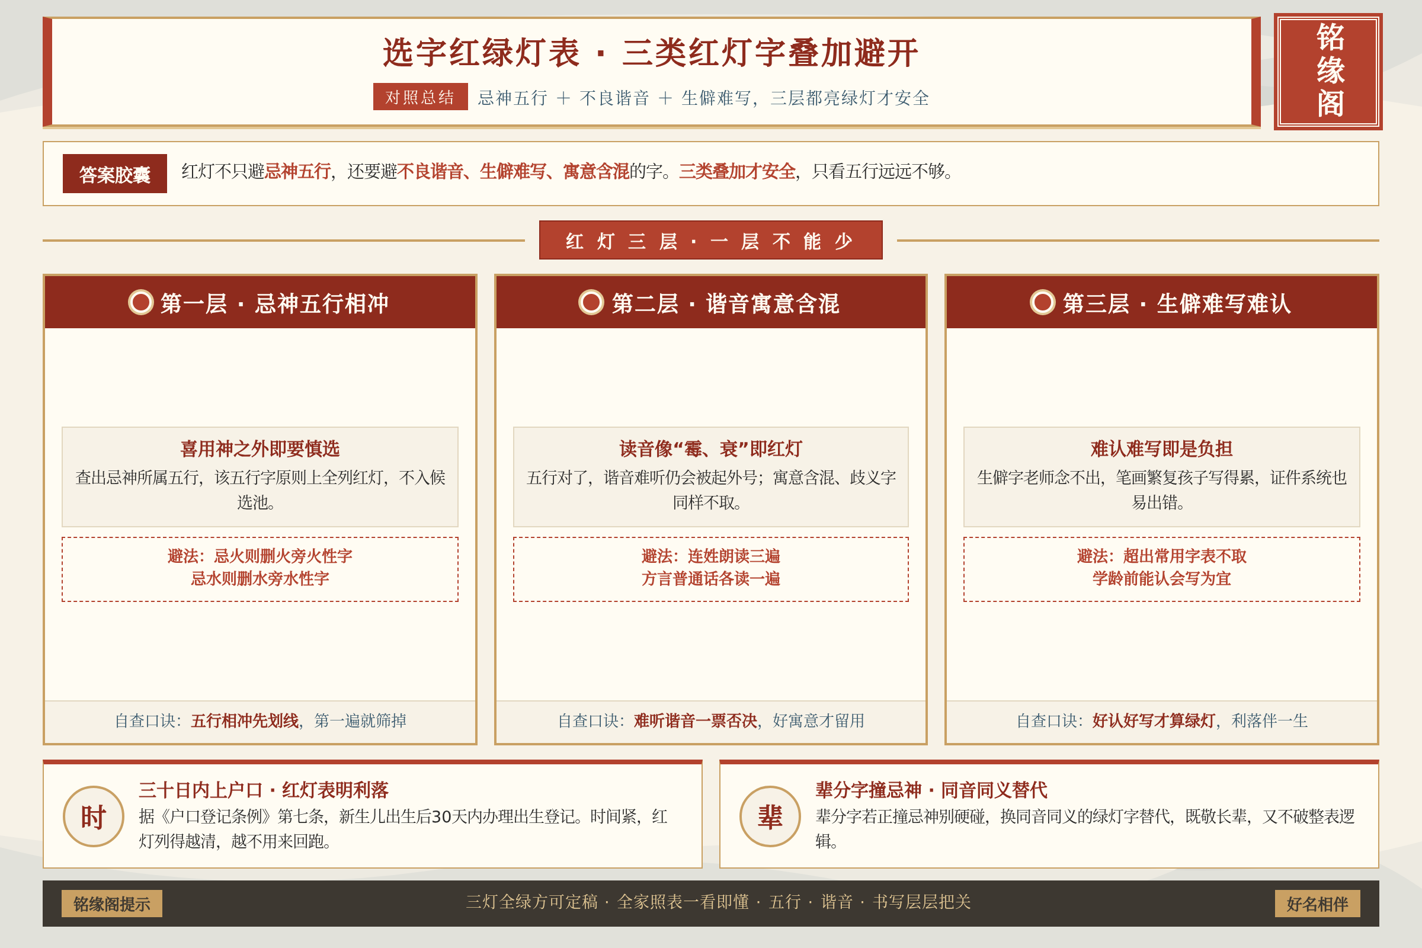Select the 第三层·生僻难写难认 header
This screenshot has height=948, width=1422.
click(x=1161, y=302)
